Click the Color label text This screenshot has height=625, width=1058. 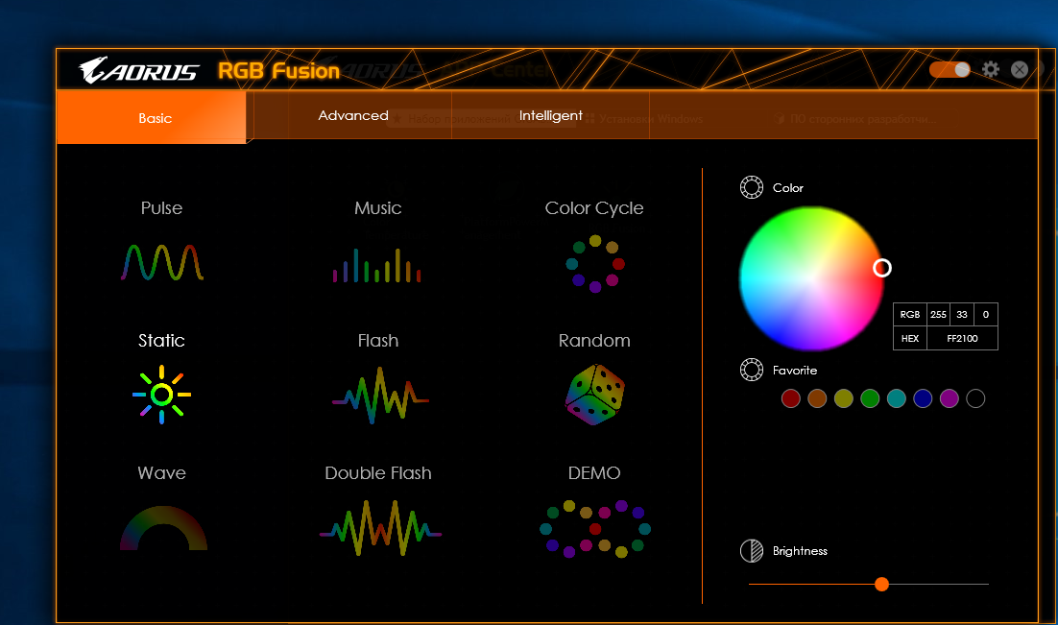tap(787, 187)
